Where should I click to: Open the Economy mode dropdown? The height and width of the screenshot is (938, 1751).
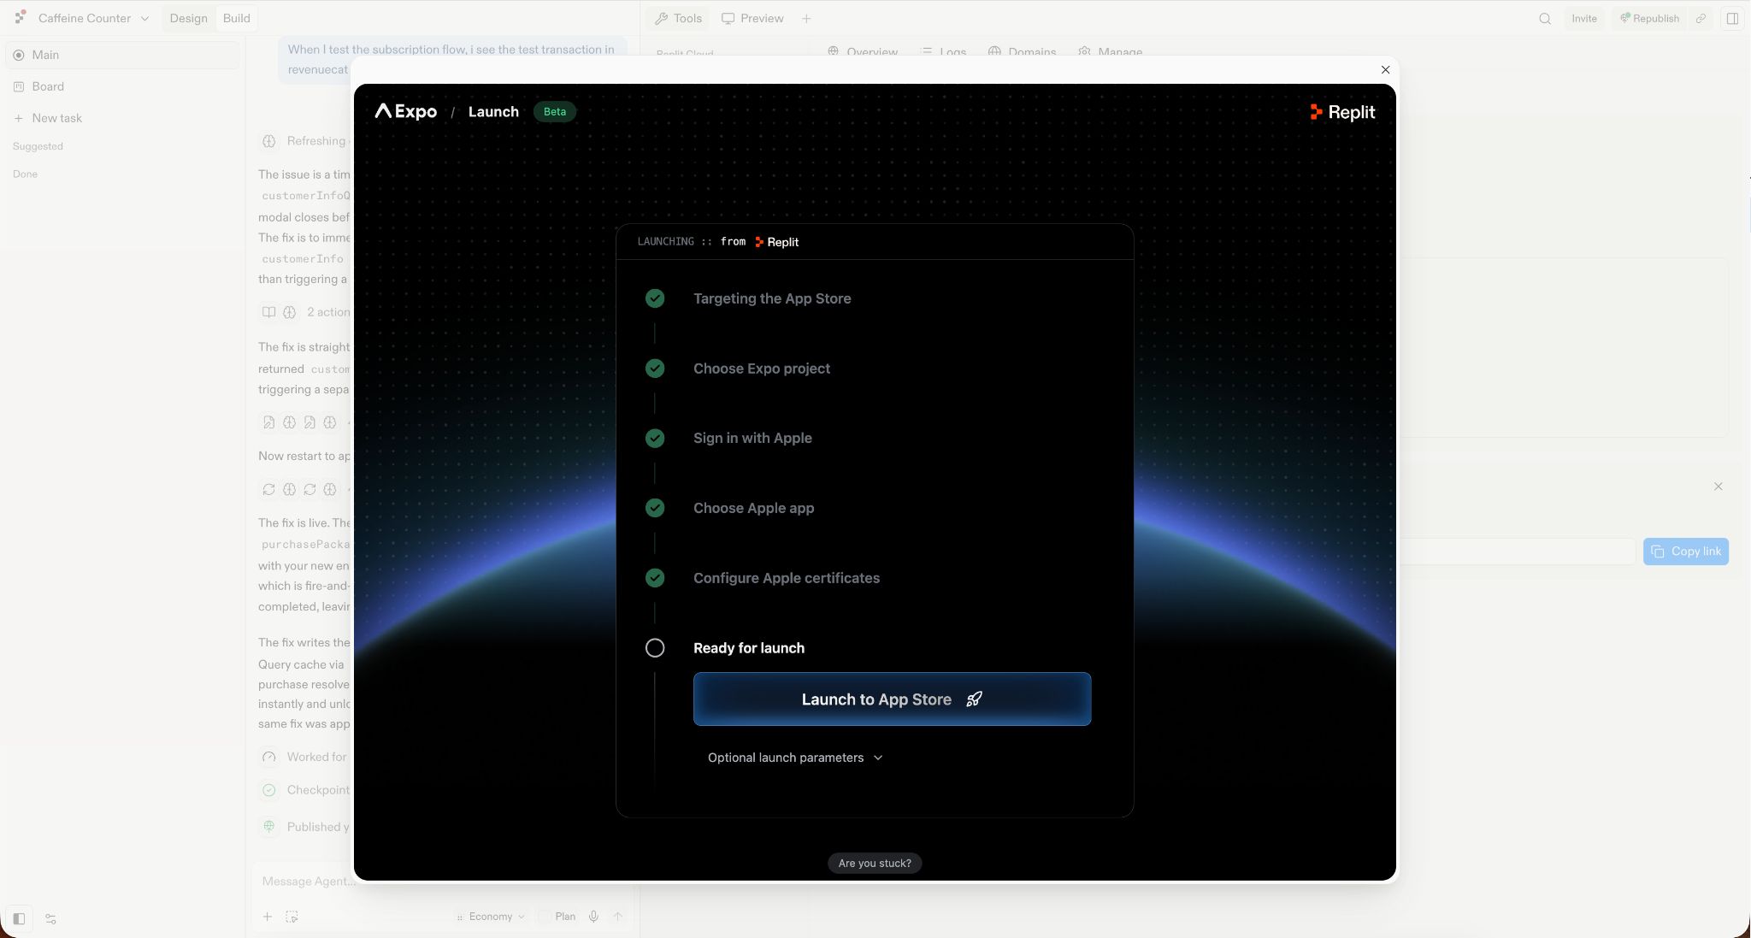(x=491, y=917)
